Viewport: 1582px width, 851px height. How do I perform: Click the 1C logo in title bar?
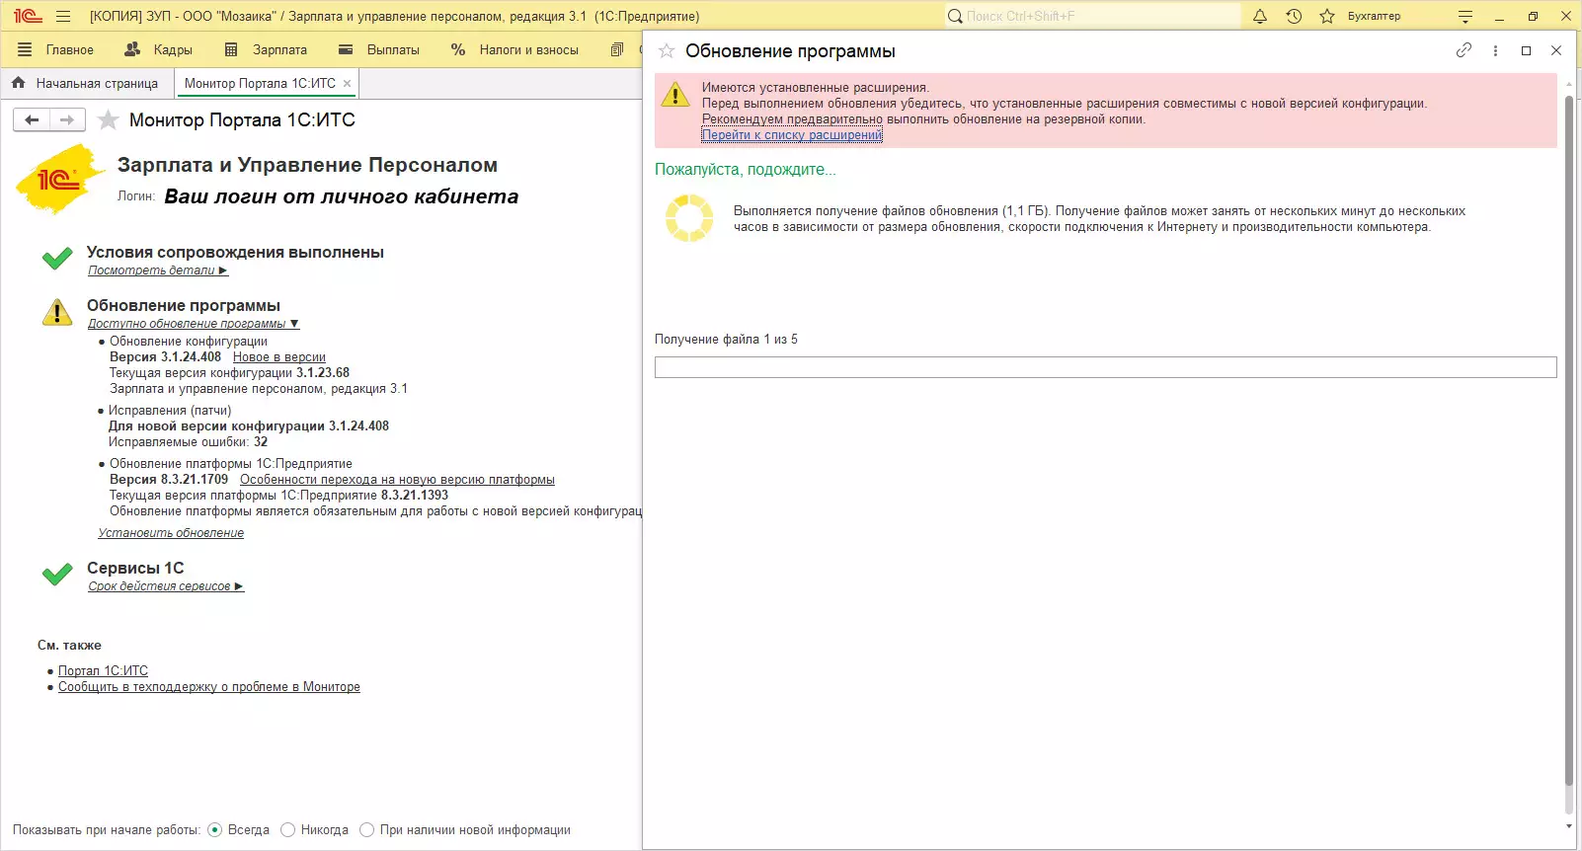tap(28, 16)
